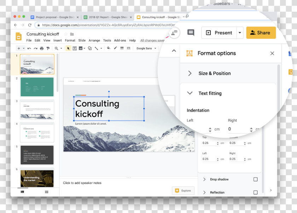Open the comments history icon
The image size is (297, 213).
pos(191,33)
